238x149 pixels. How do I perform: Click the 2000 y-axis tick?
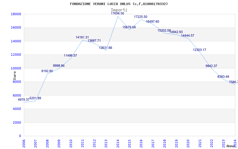click(17, 122)
